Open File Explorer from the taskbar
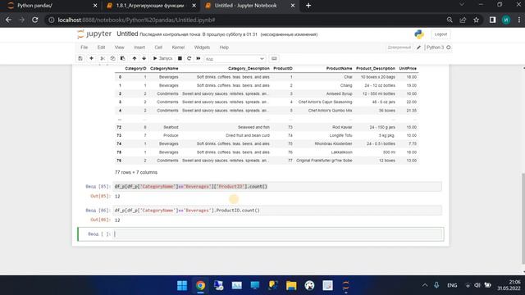Screen dimensions: 525x295 (x=291, y=285)
